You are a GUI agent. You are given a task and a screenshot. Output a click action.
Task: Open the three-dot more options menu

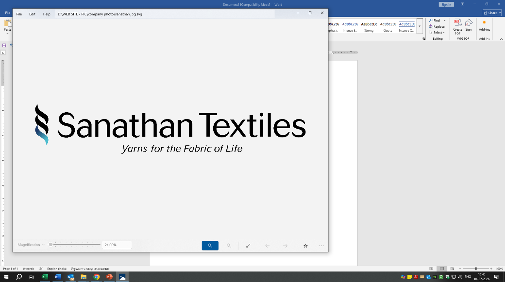(321, 246)
